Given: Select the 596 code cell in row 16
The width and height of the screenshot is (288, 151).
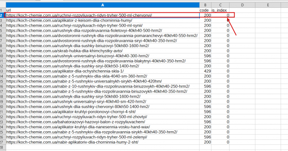Looking at the screenshot, I should [x=205, y=86].
